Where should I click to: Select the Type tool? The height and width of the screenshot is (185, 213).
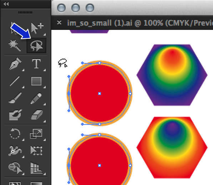(36, 64)
